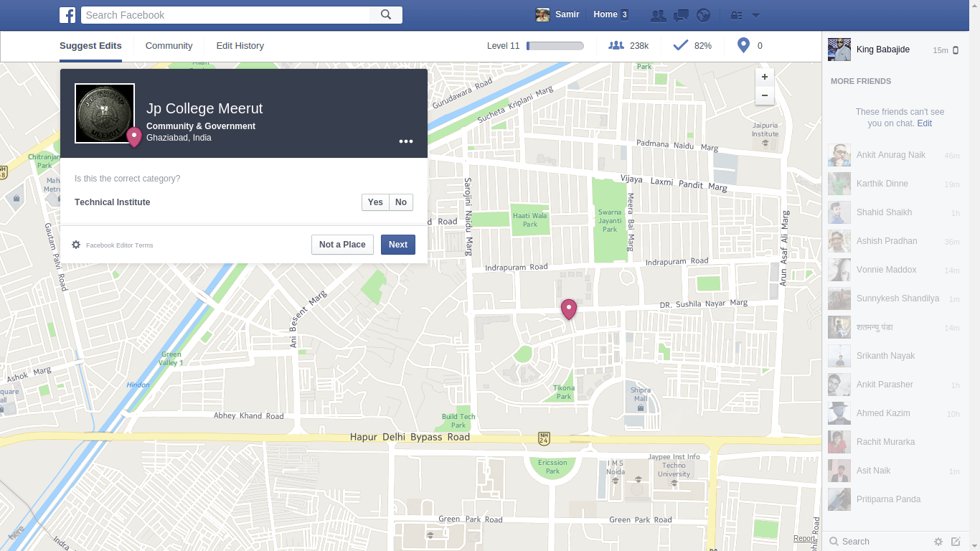Open the privacy shortcuts icon
The height and width of the screenshot is (551, 980).
click(736, 15)
